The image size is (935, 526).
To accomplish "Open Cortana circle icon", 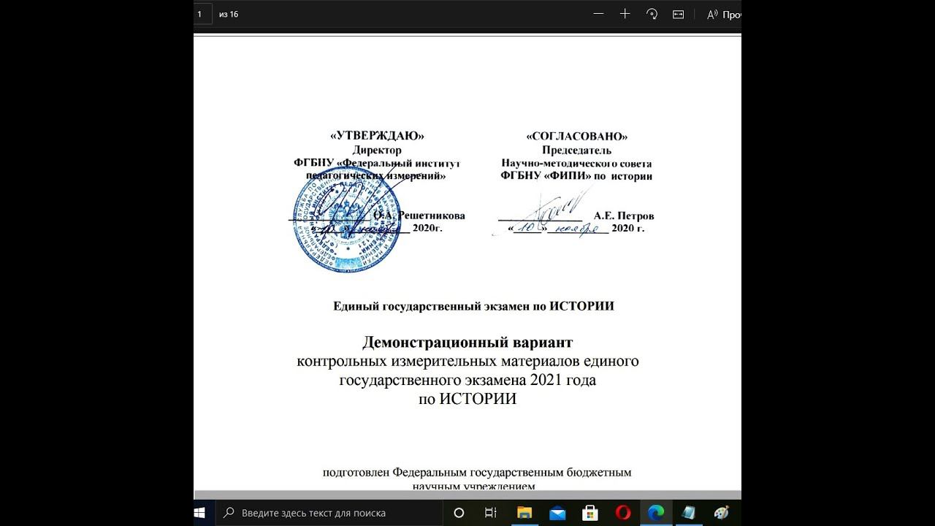I will coord(459,513).
